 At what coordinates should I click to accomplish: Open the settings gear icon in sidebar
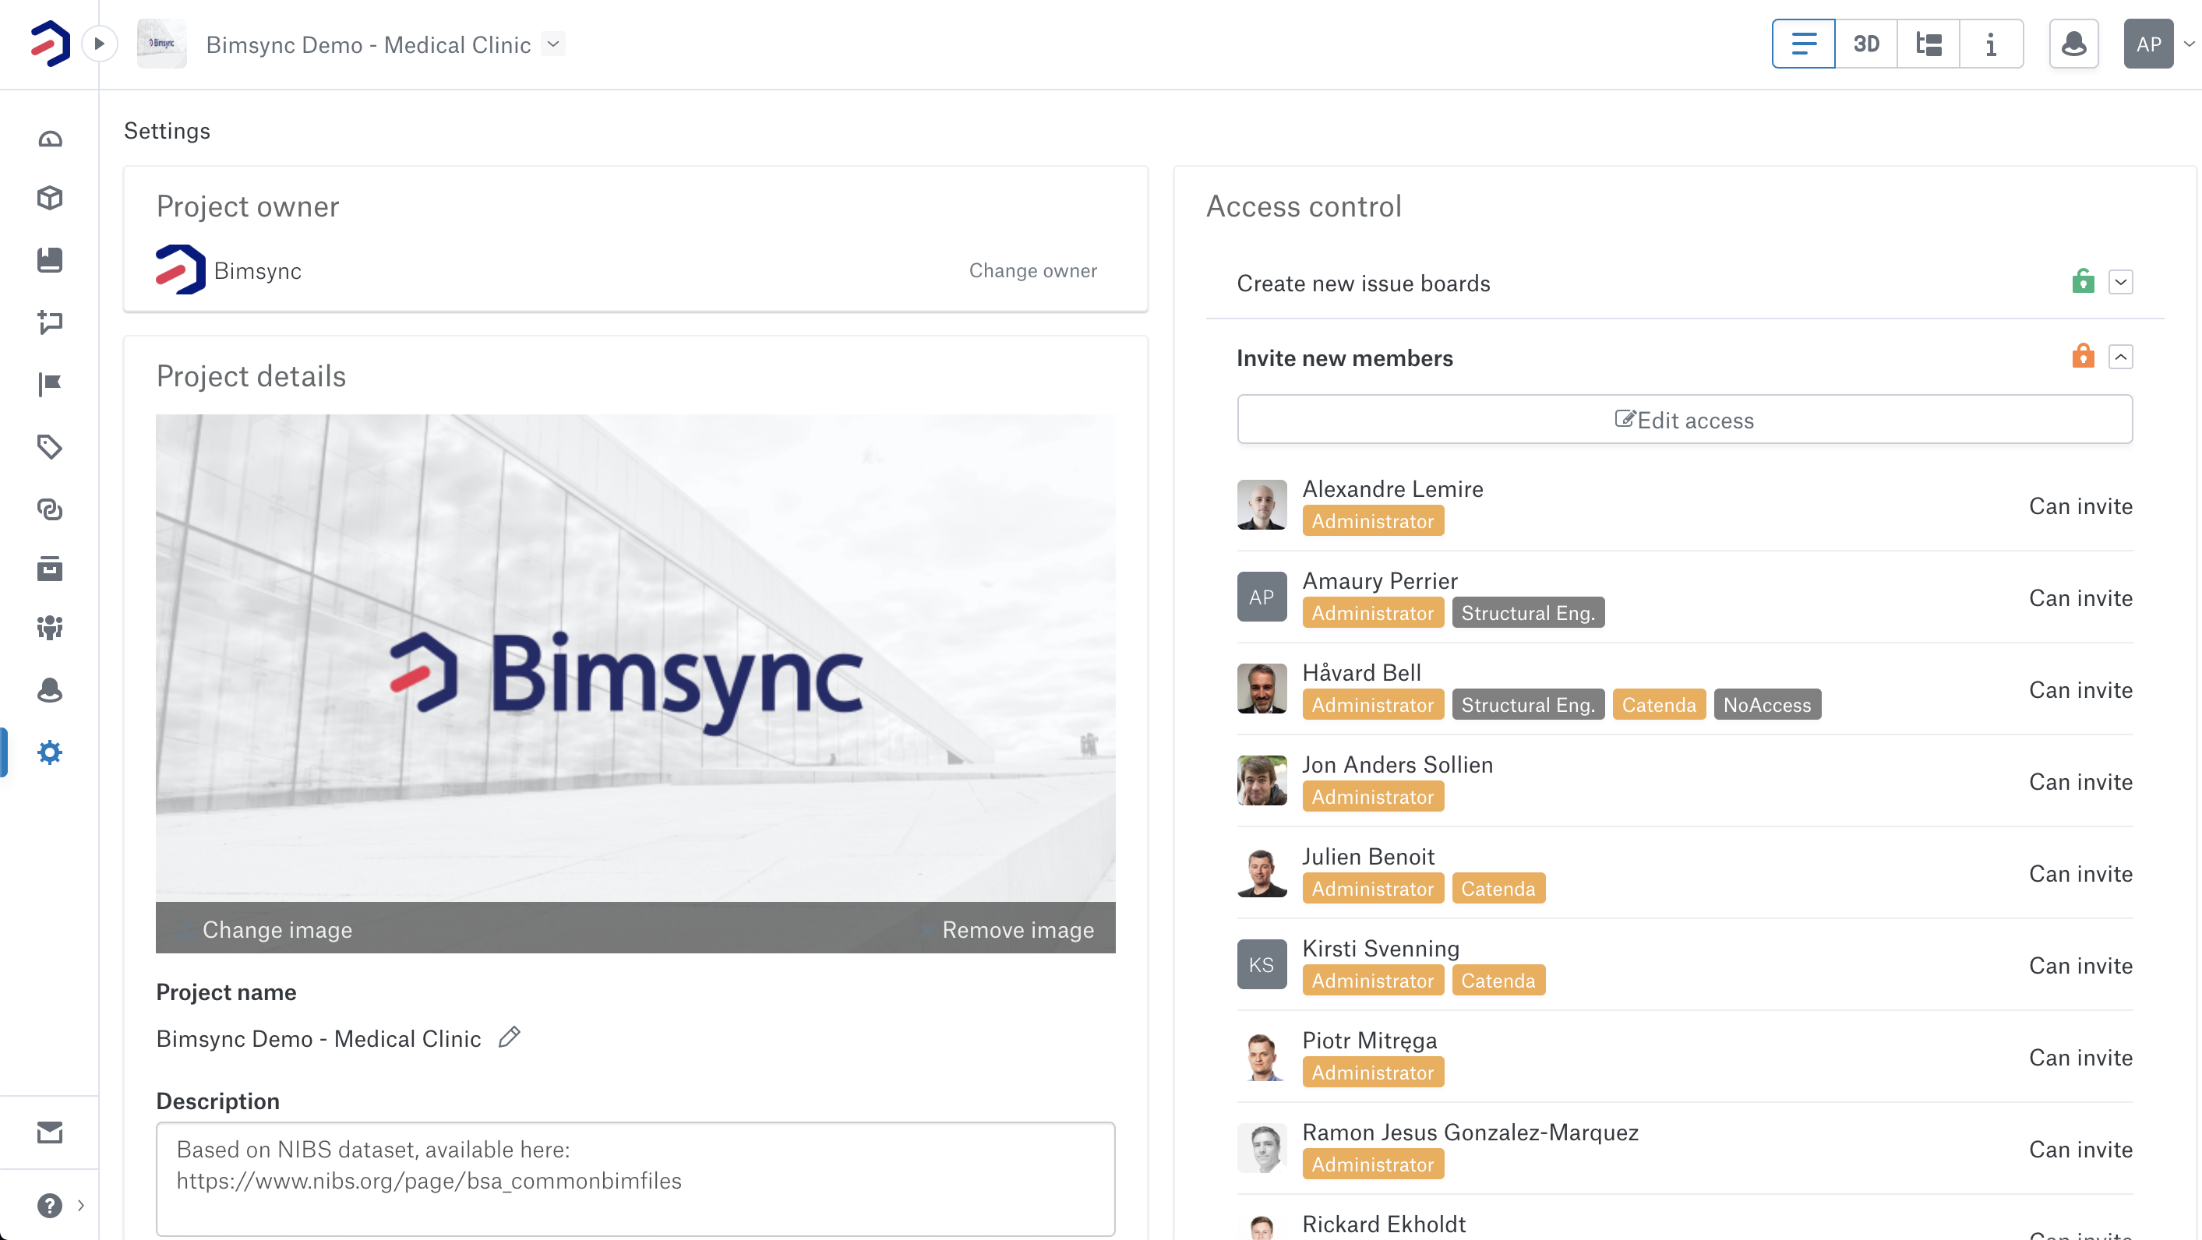pyautogui.click(x=50, y=752)
